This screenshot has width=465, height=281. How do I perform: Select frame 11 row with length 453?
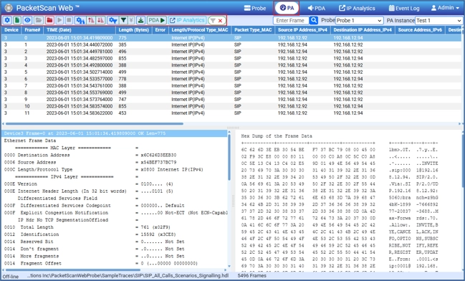tap(231, 113)
